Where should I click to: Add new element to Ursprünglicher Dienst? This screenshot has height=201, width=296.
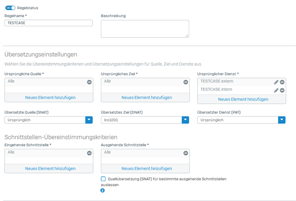[243, 99]
